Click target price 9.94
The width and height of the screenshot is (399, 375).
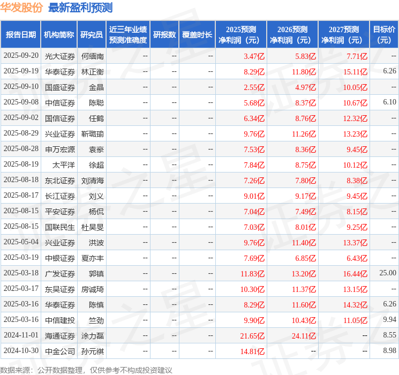click(x=389, y=319)
